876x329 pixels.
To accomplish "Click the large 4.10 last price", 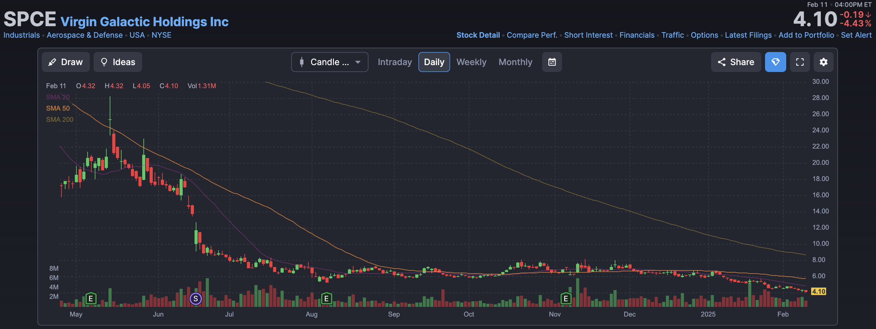I will tap(815, 19).
